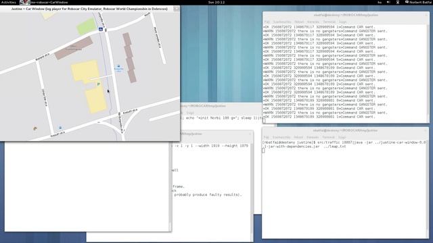
Task: Open the volume icon in the top bar
Action: pyautogui.click(x=388, y=2)
